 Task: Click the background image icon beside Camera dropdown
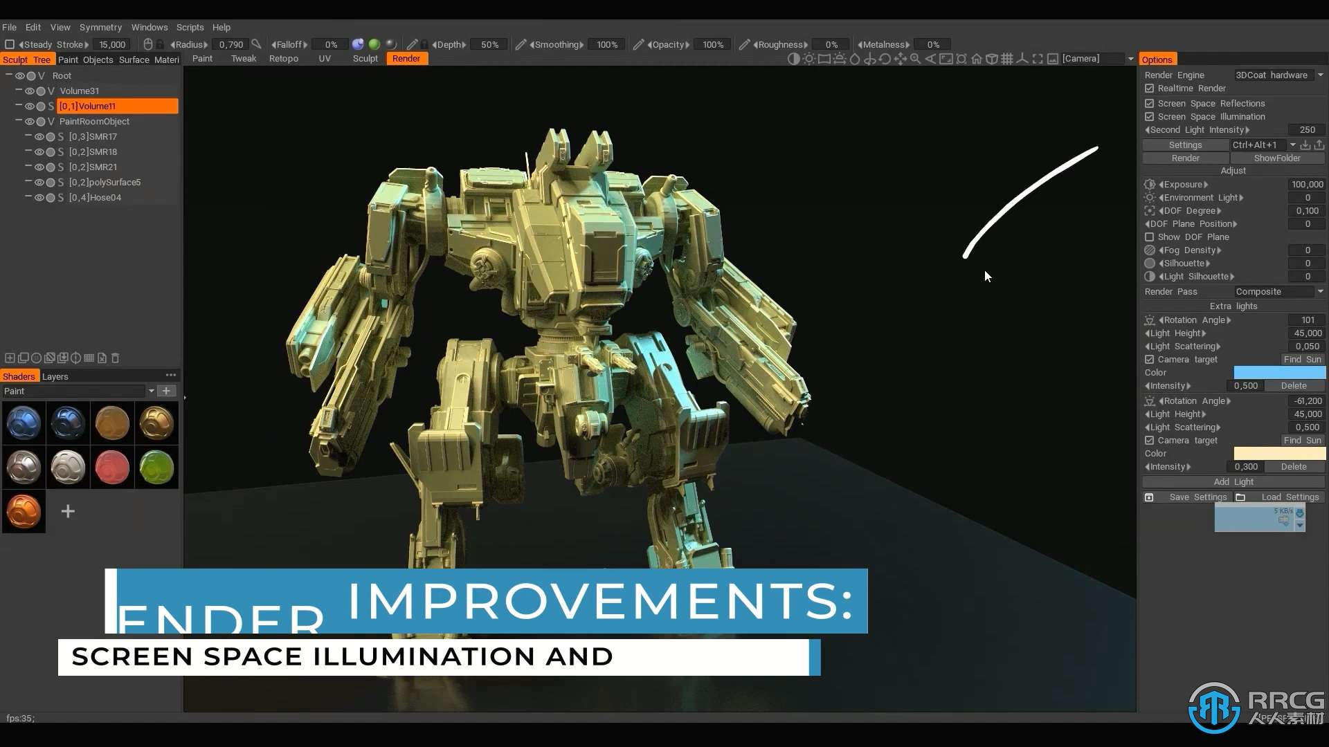point(1053,59)
